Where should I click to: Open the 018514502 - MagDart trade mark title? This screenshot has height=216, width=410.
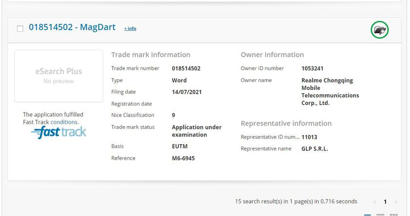(x=72, y=27)
